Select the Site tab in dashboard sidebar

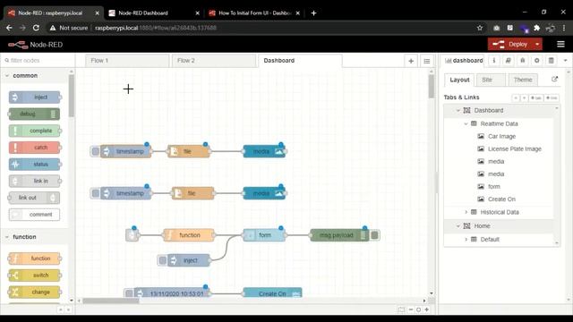492,80
